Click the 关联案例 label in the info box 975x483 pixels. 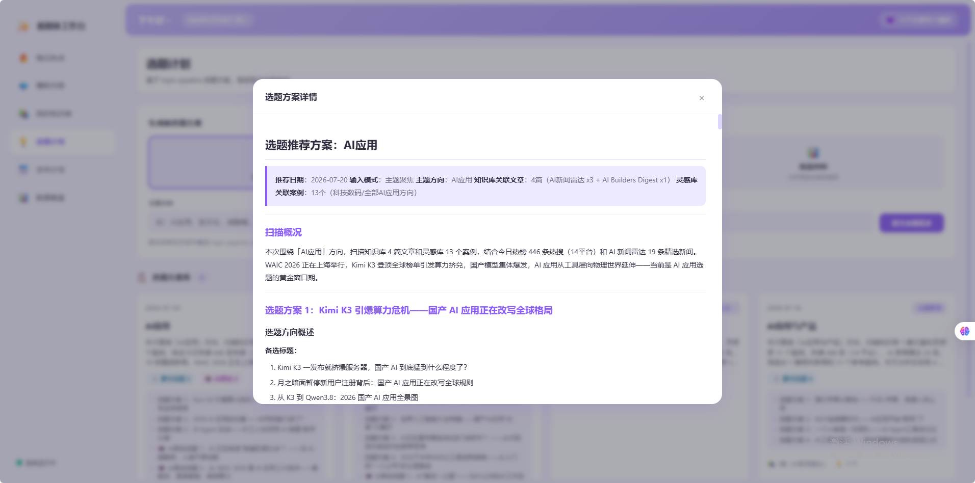click(x=290, y=193)
